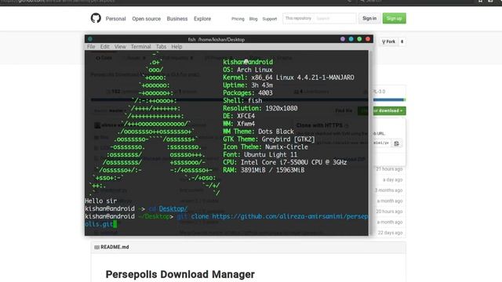Open the Business nav link

(177, 19)
